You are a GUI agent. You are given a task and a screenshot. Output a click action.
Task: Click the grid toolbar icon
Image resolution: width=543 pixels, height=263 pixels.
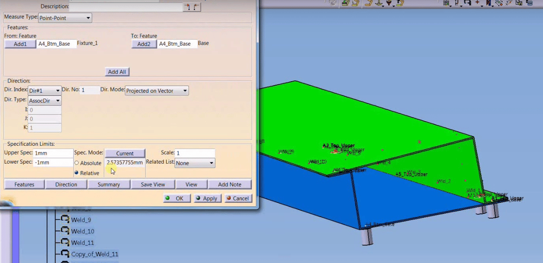[x=446, y=3]
